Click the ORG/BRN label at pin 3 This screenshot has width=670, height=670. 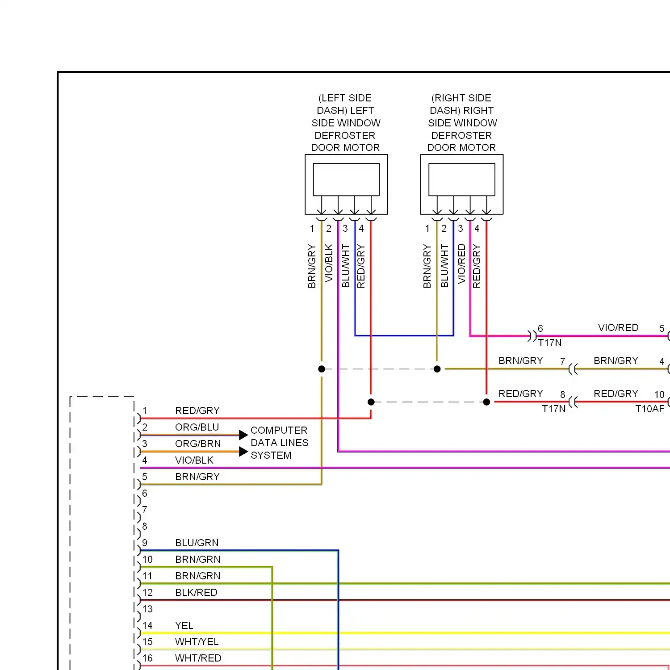pyautogui.click(x=198, y=444)
